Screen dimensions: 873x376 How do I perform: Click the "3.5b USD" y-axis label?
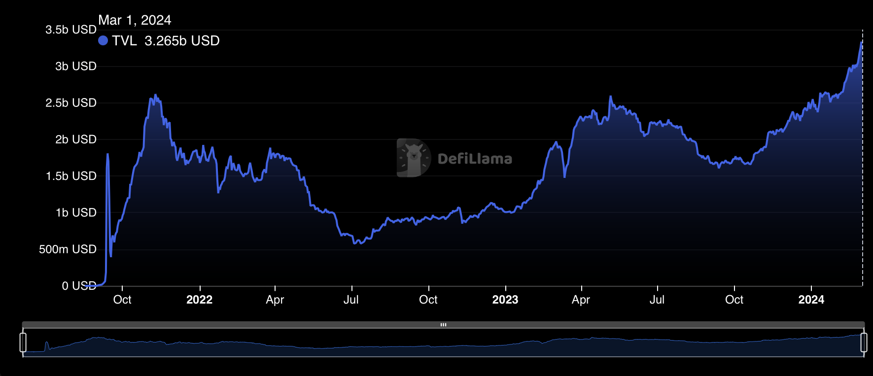71,30
